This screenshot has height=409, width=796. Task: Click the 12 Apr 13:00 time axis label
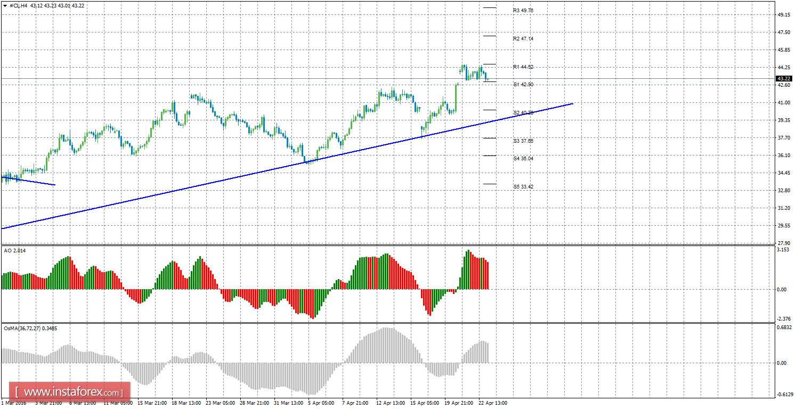click(391, 403)
